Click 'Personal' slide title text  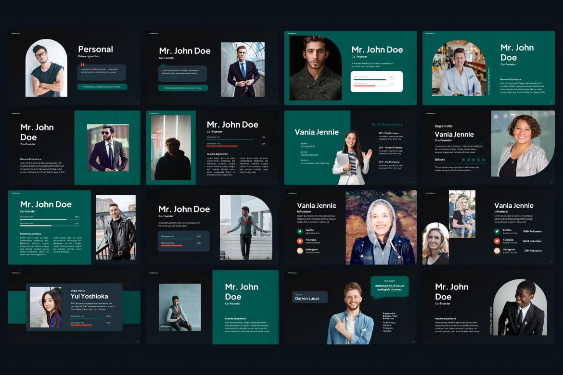coord(95,49)
